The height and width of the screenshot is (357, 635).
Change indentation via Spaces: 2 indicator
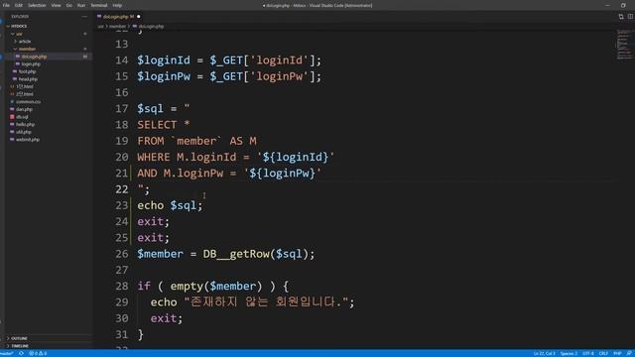click(569, 353)
